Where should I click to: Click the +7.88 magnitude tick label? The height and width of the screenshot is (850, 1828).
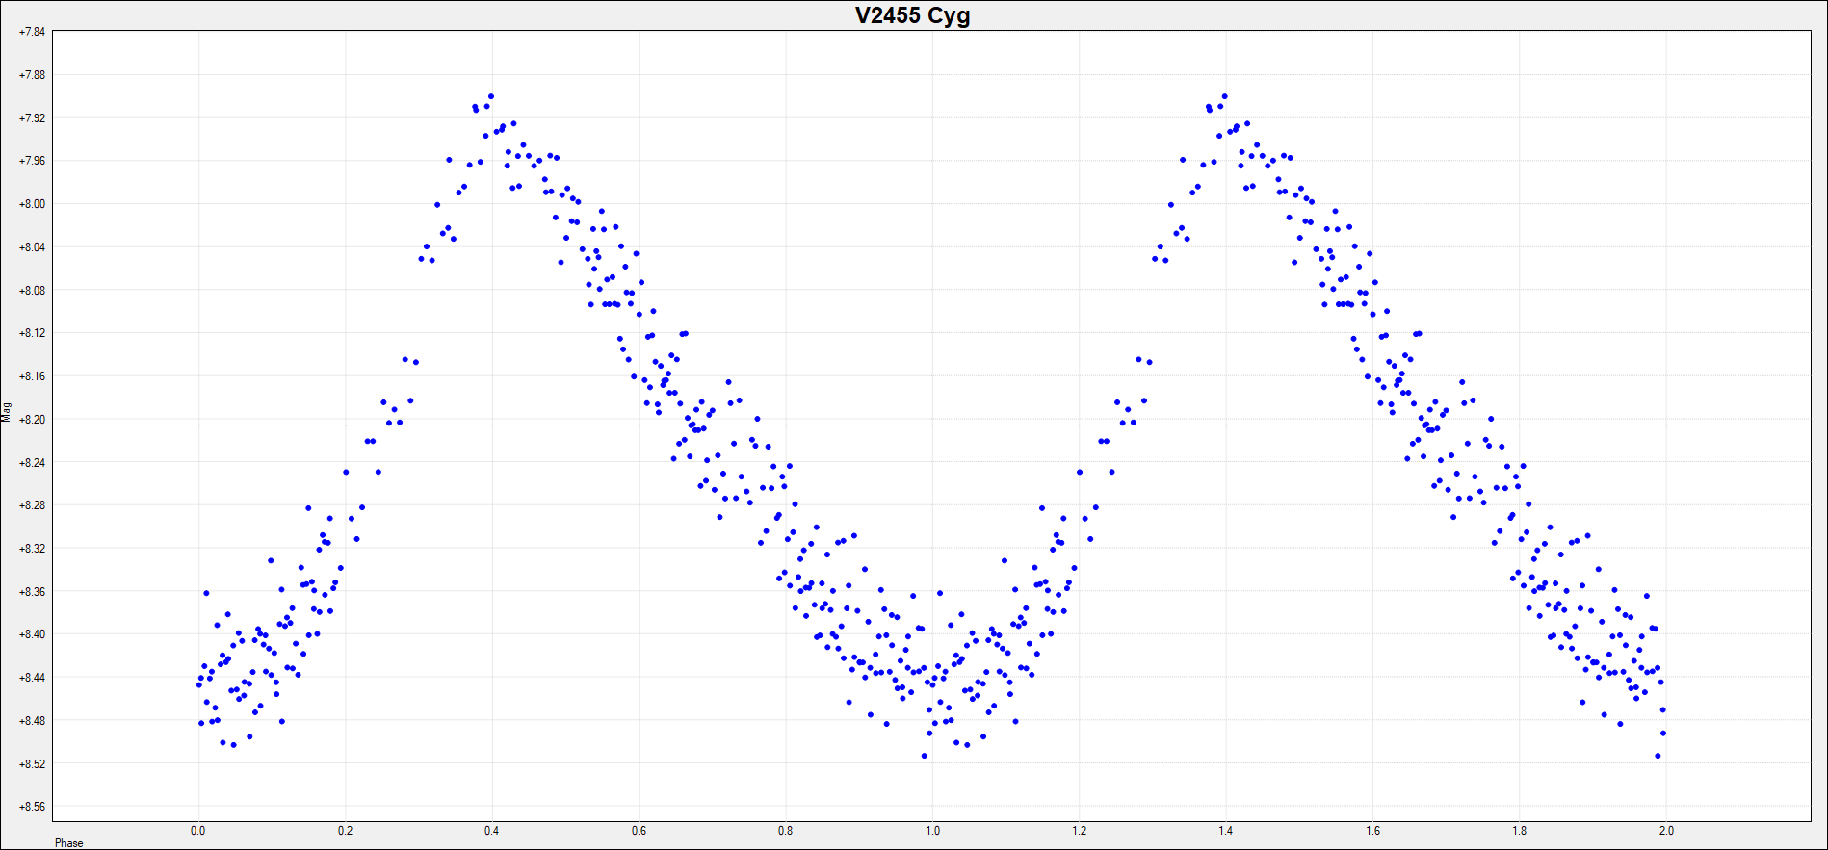tap(32, 75)
